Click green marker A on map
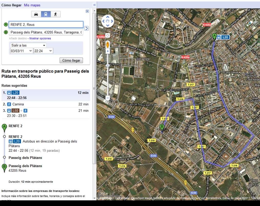 [x=214, y=37]
